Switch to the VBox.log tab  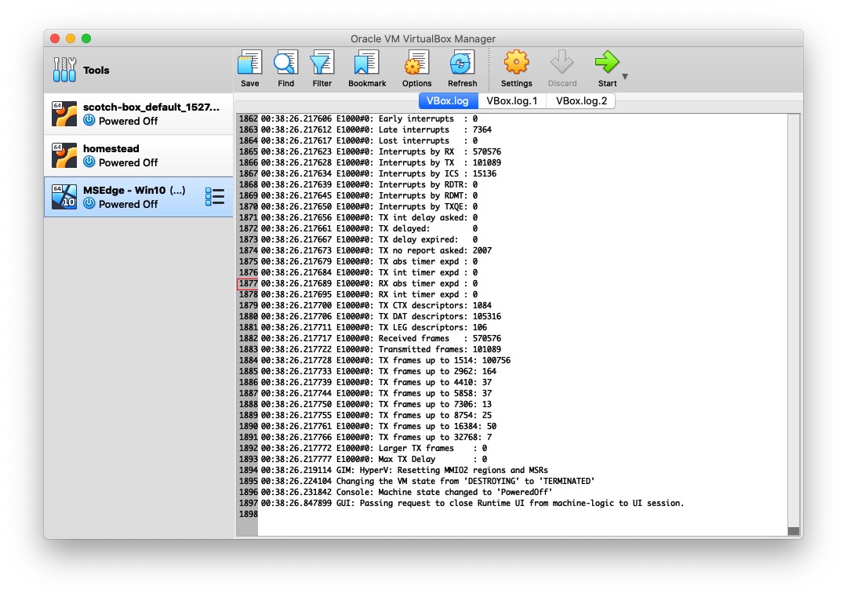click(x=447, y=101)
